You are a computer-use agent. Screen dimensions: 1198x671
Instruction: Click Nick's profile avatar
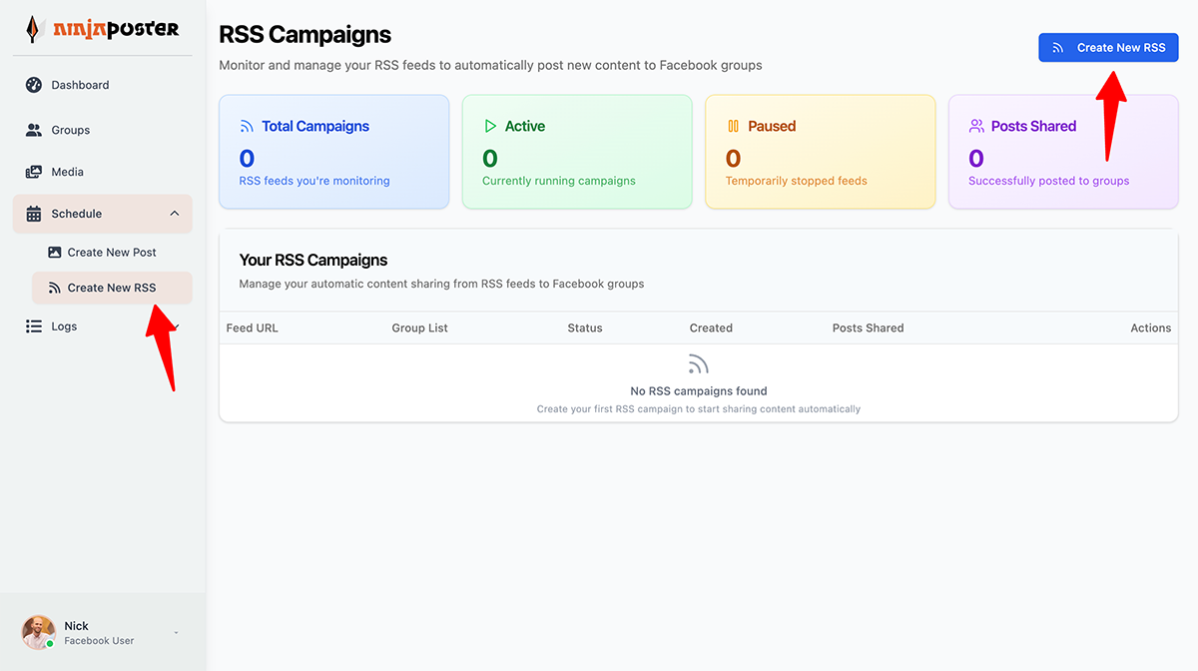(39, 632)
